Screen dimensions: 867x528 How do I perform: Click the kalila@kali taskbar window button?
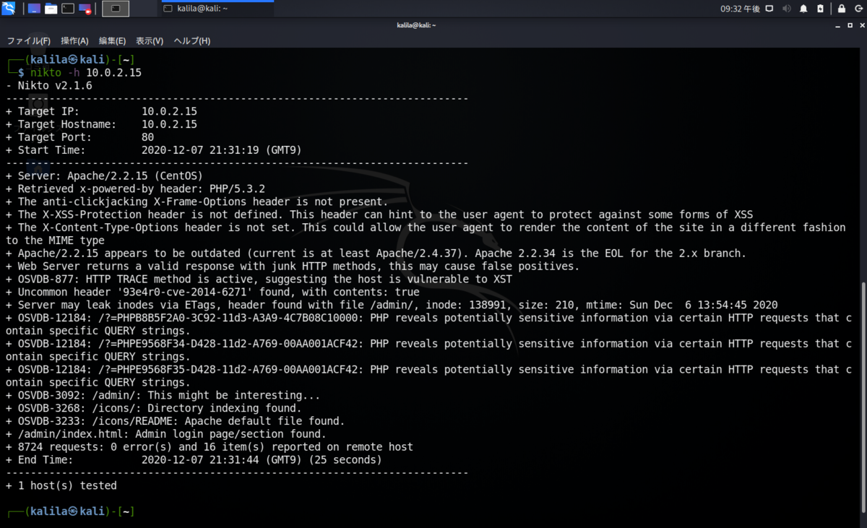pos(216,9)
